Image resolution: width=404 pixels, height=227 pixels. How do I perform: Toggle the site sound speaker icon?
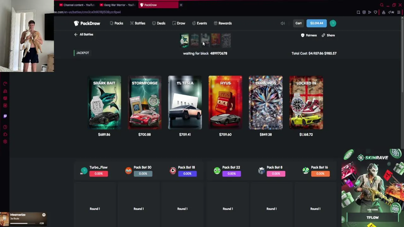[x=283, y=23]
